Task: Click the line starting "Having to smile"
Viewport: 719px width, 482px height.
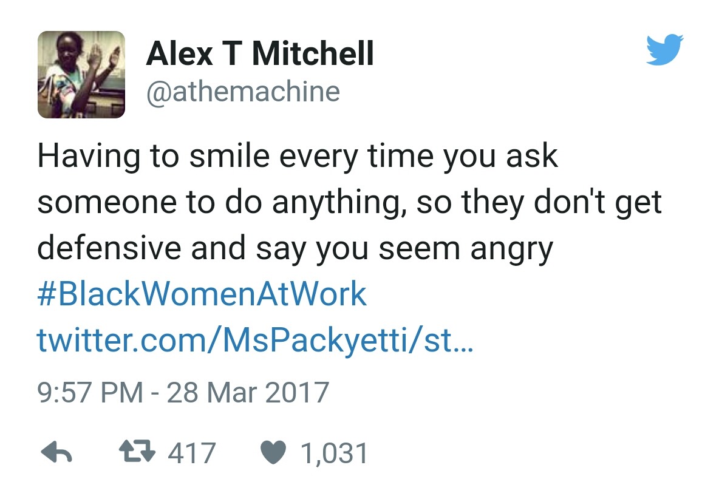Action: click(297, 157)
